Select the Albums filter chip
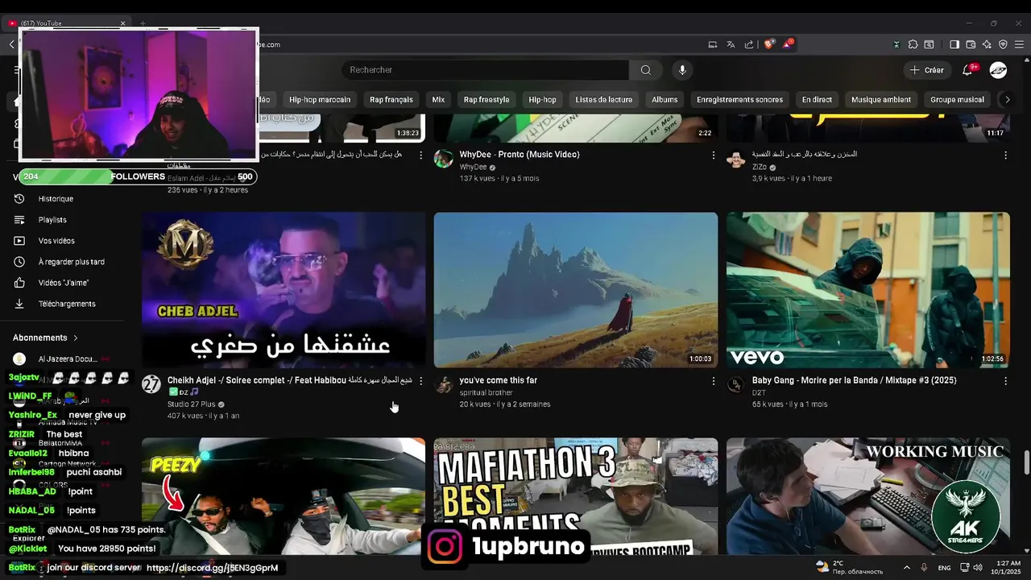This screenshot has width=1031, height=580. point(665,100)
